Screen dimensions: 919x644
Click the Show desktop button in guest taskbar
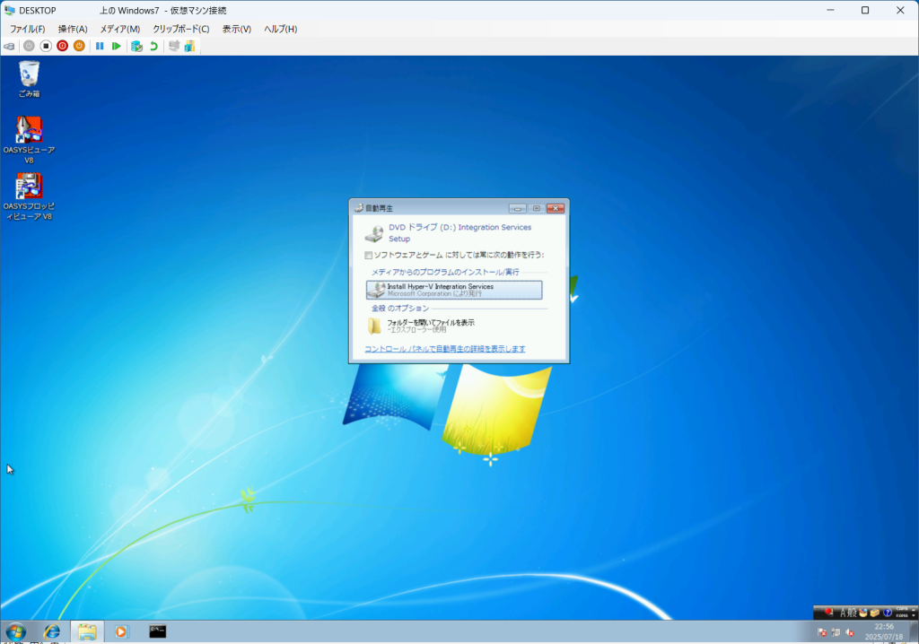point(914,631)
